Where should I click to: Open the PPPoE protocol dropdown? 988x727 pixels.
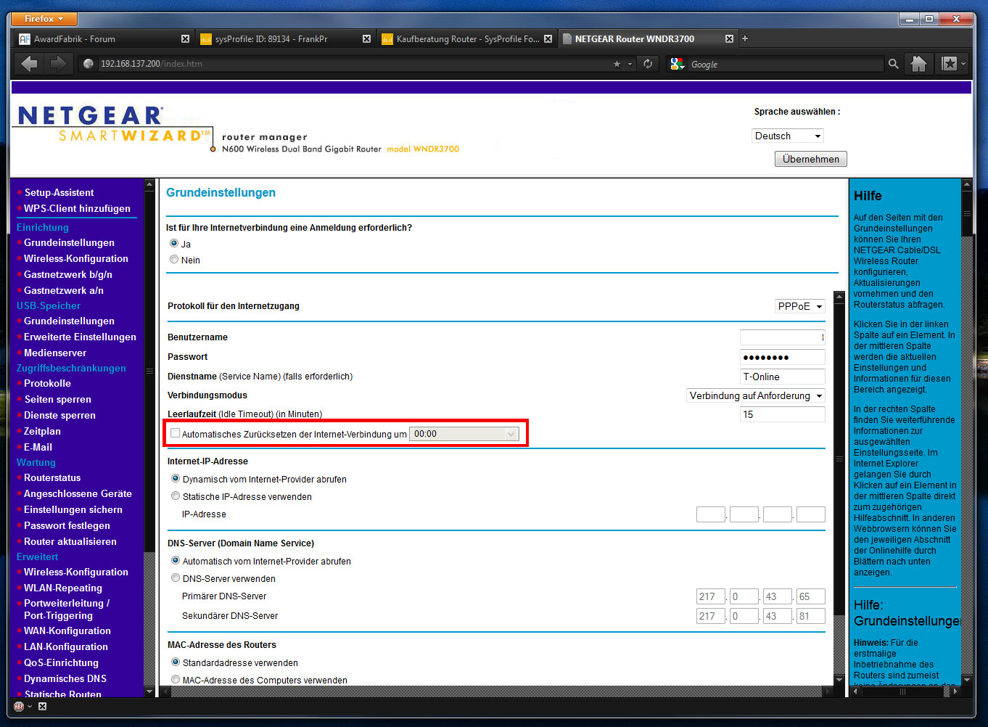[800, 306]
